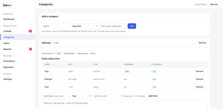Go to Listings in sidebar
Viewport: 223px width, 109px height.
point(17,31)
